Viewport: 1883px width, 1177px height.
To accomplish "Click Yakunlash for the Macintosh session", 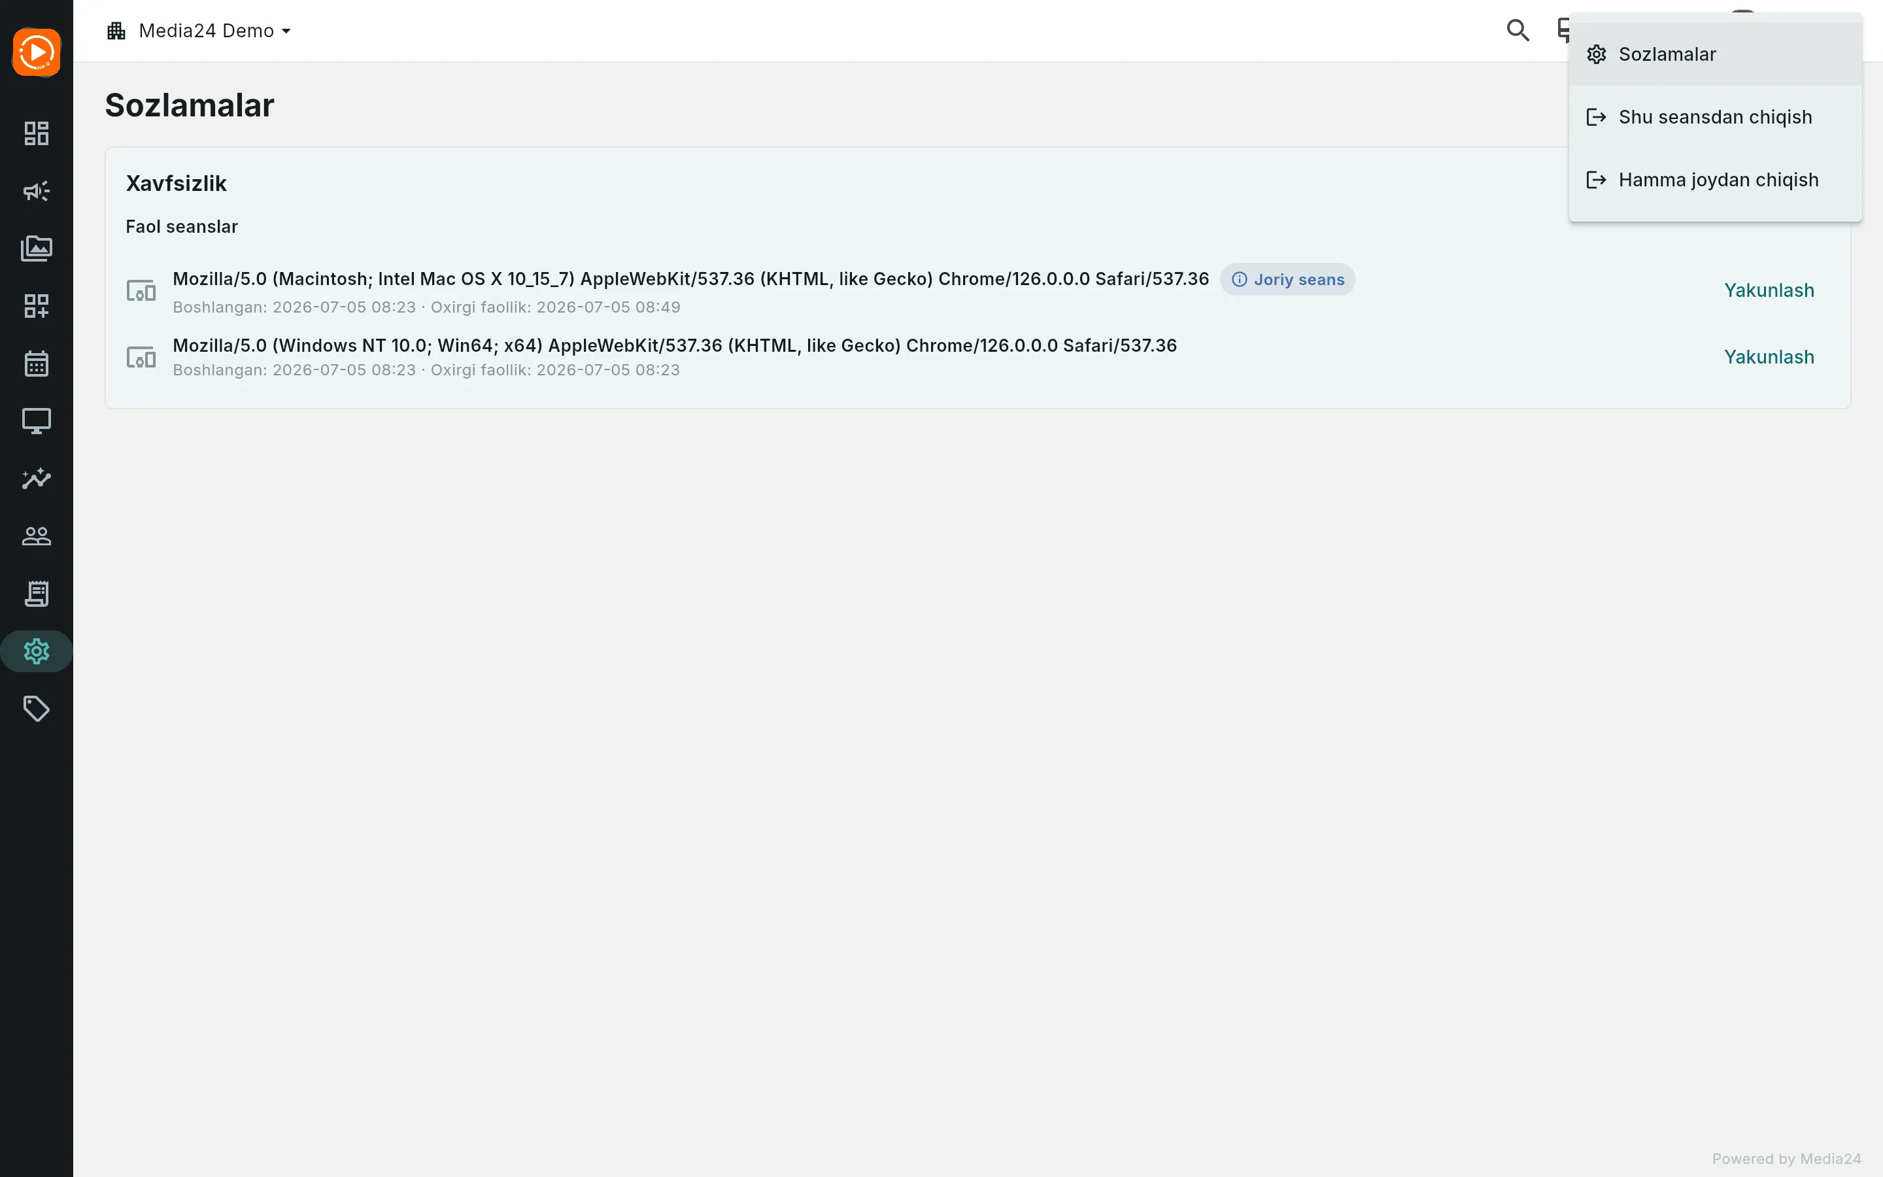I will (x=1769, y=290).
